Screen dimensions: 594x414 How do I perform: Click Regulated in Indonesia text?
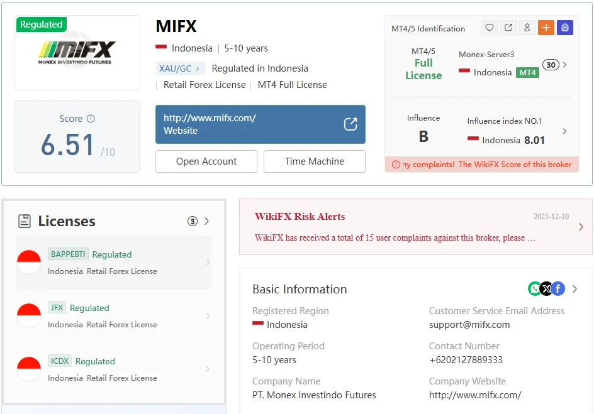[x=260, y=68]
